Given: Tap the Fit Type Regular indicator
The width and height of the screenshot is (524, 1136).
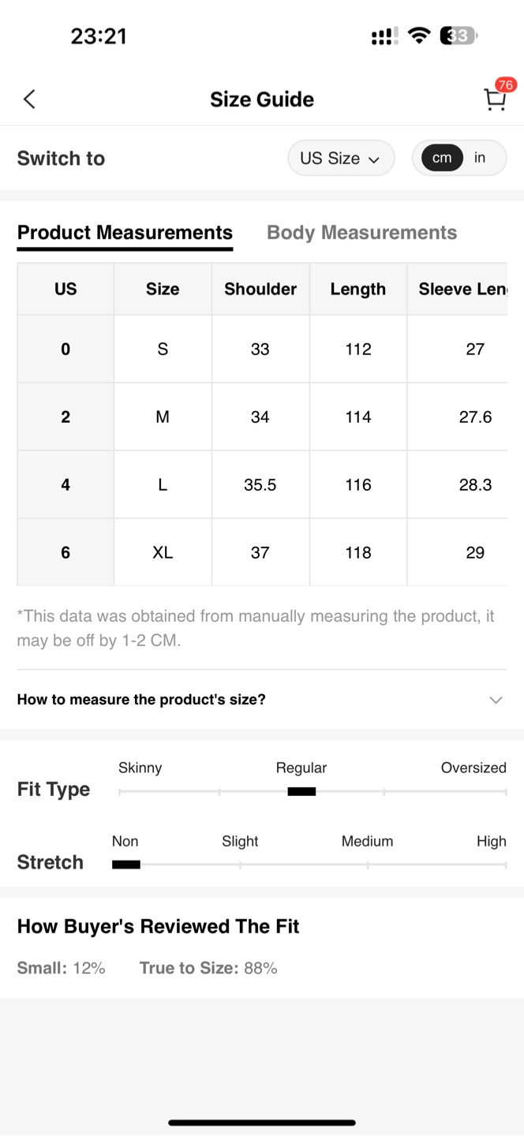Looking at the screenshot, I should tap(301, 791).
